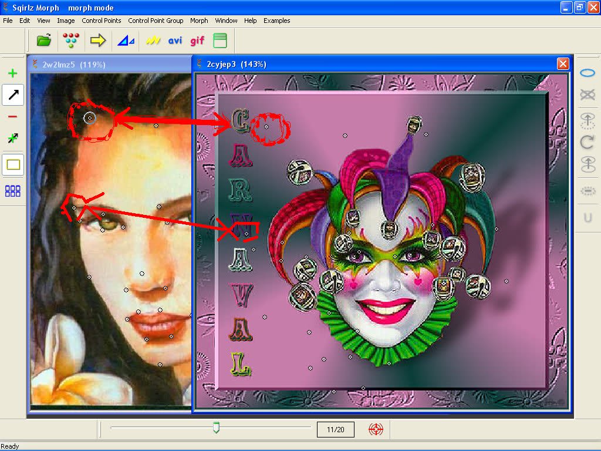This screenshot has width=601, height=451.
Task: Click the rotate C-shaped arrow icon
Action: [x=587, y=142]
